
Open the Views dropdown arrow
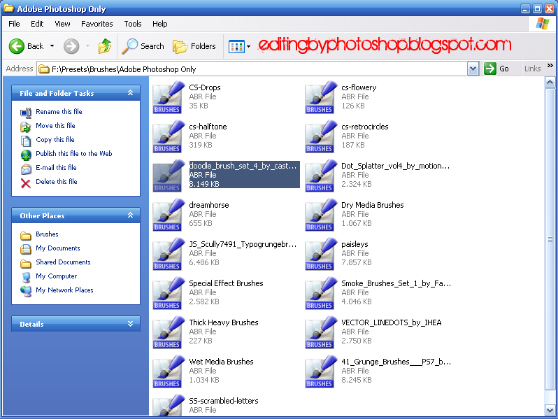(x=248, y=47)
